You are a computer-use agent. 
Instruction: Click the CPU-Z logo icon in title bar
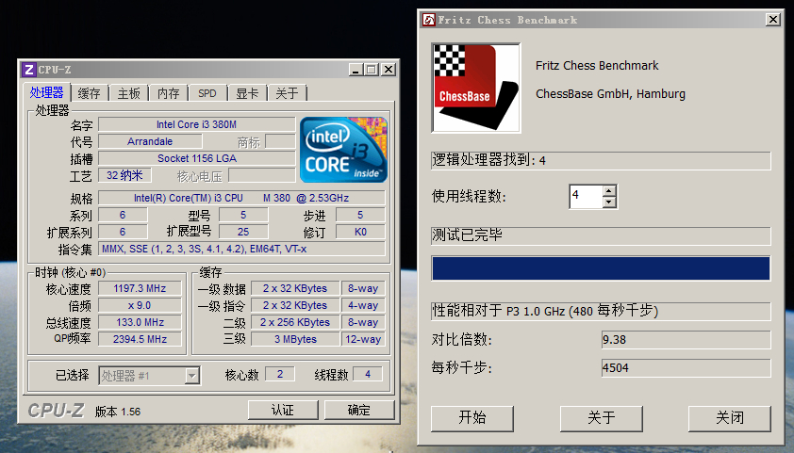click(x=29, y=70)
